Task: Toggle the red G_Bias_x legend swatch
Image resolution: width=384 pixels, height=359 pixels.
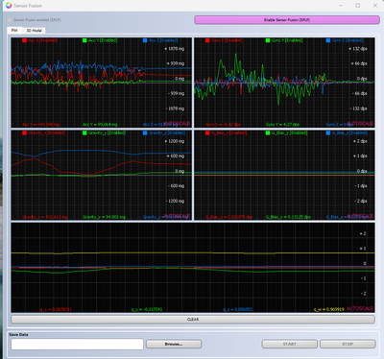Action: click(x=207, y=132)
